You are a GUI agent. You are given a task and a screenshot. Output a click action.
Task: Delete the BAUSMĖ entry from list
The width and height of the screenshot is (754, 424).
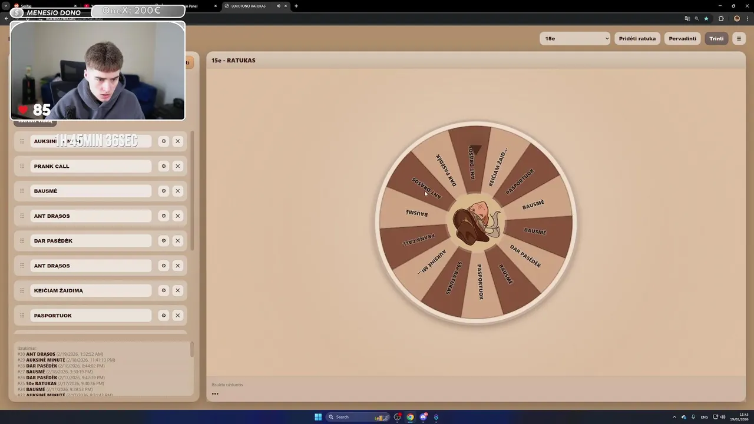point(177,191)
